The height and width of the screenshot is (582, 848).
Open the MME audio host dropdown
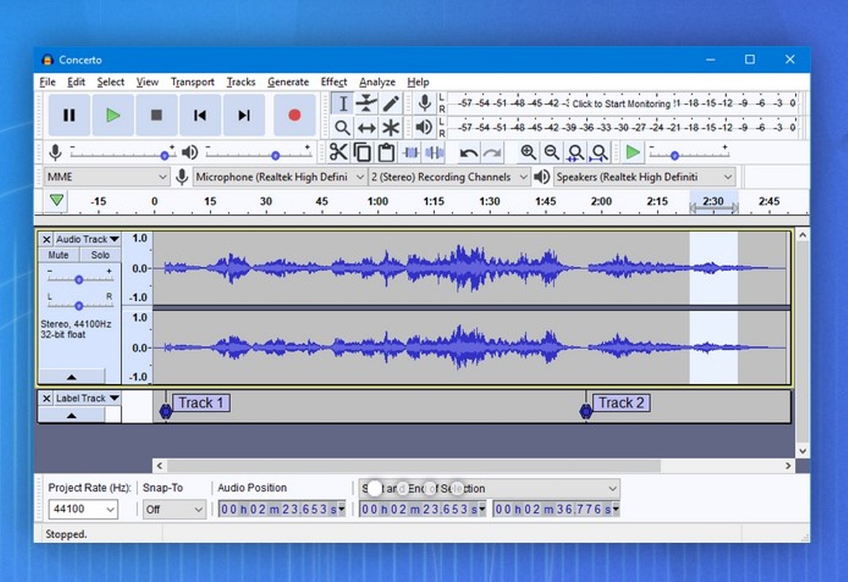coord(107,177)
